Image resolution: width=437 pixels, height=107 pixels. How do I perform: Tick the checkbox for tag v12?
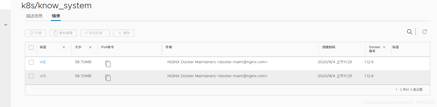31,62
